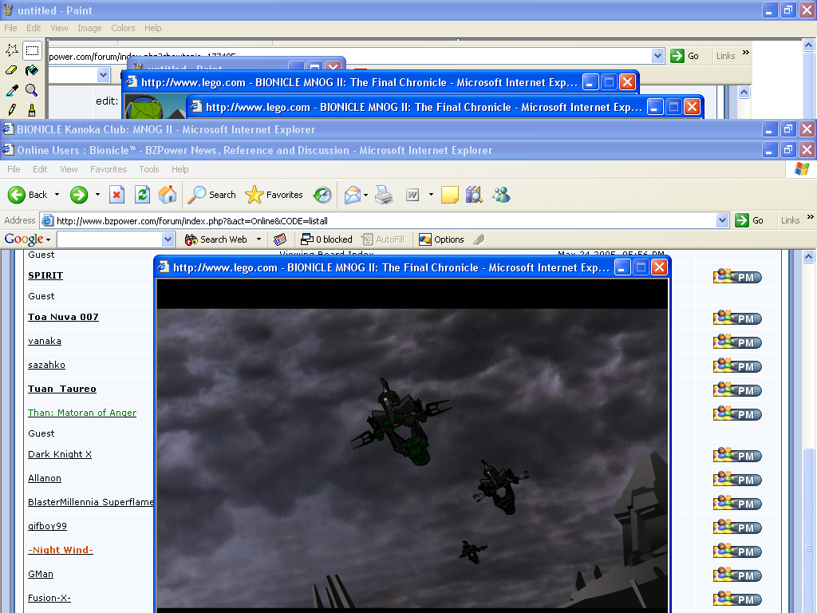
Task: Click the PM icon next to vanaka
Action: (737, 342)
